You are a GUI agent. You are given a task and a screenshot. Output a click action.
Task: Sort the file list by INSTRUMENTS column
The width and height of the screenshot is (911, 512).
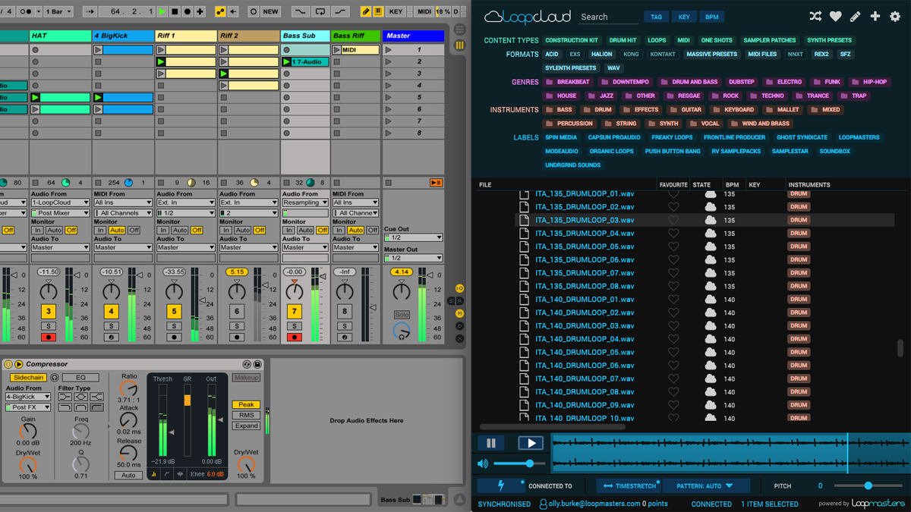[809, 185]
